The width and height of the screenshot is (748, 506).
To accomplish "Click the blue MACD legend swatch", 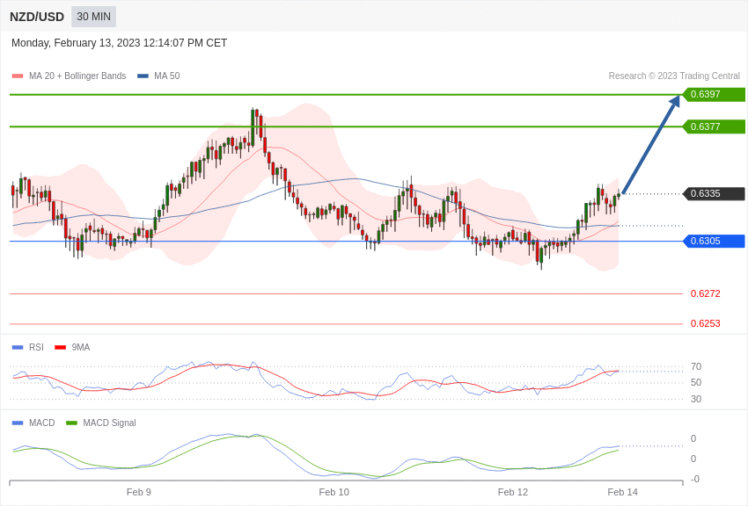I will [x=18, y=423].
